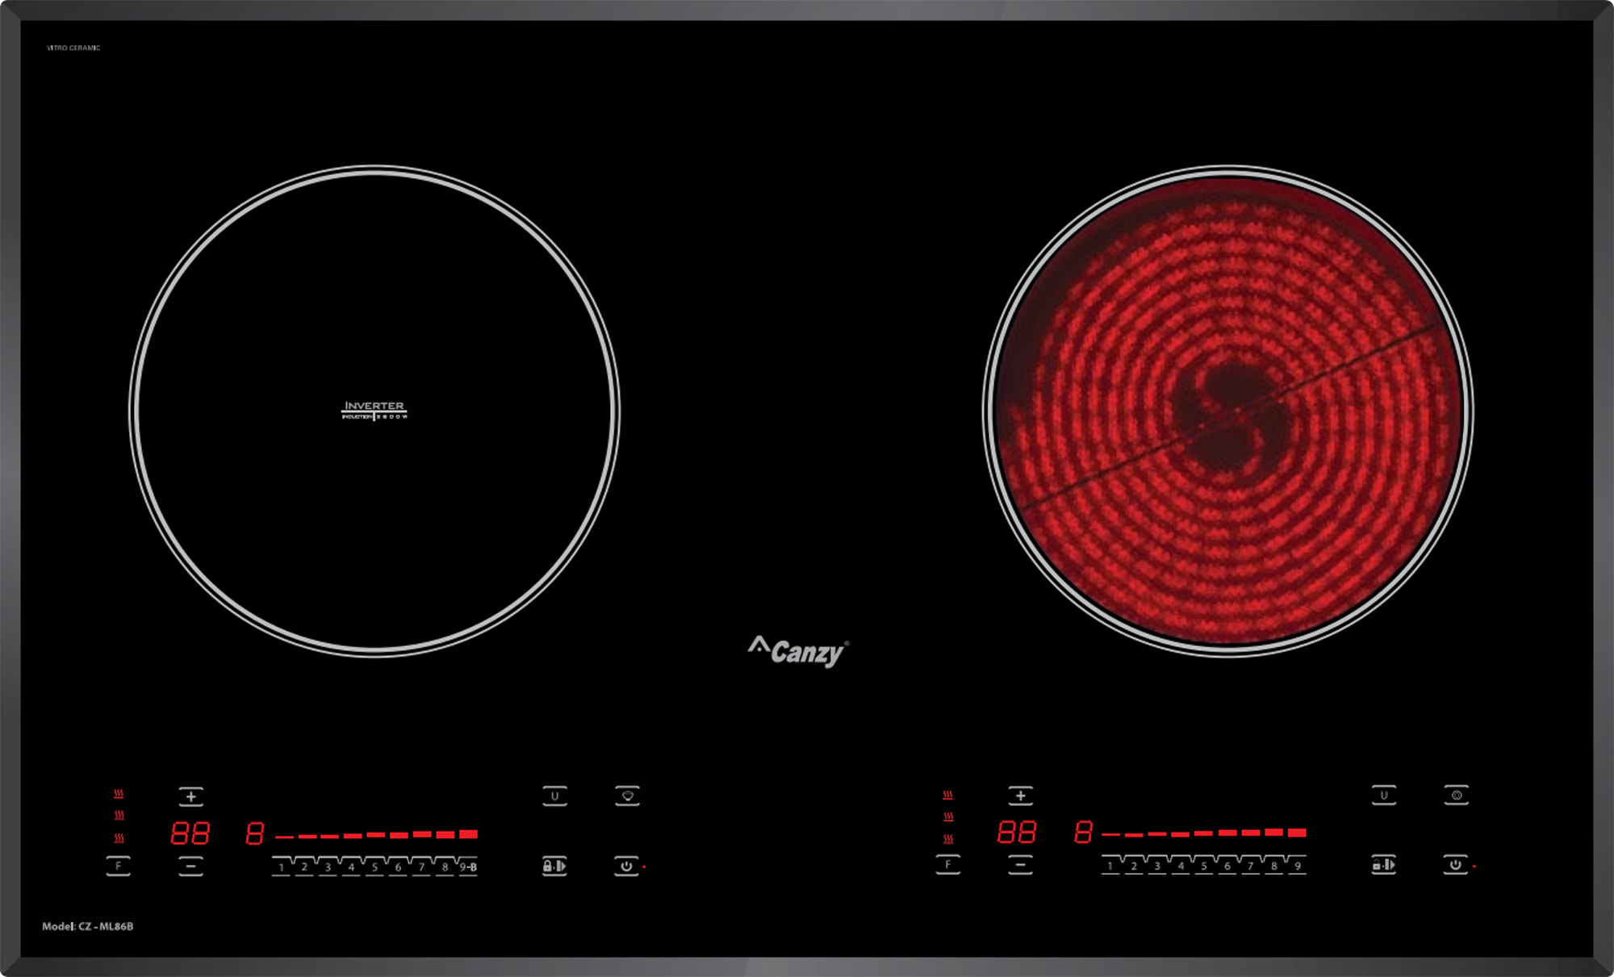Image resolution: width=1614 pixels, height=977 pixels.
Task: Select level 9-B on left slider
Action: [468, 867]
